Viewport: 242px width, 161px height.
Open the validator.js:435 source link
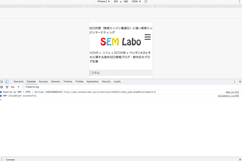[228, 96]
